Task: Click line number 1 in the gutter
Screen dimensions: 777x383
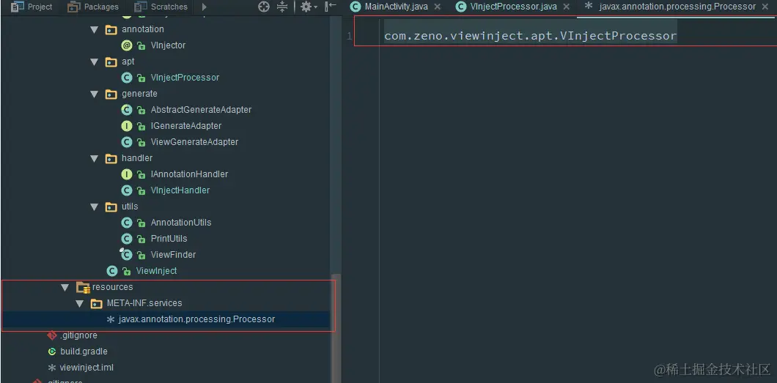Action: (x=350, y=36)
